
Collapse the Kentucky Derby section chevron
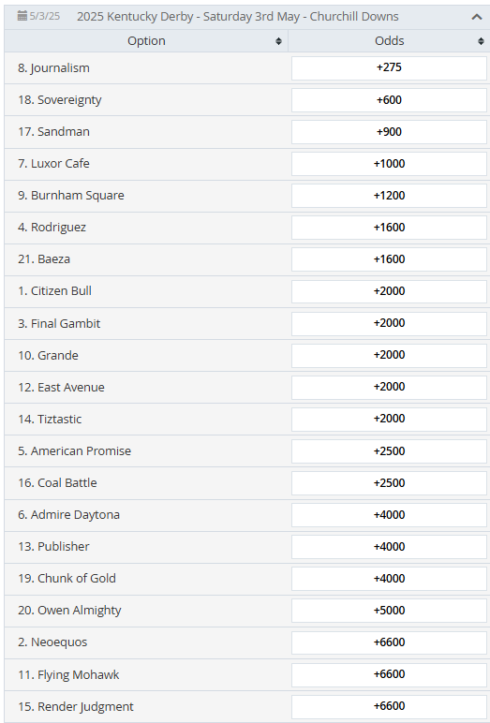click(x=477, y=17)
